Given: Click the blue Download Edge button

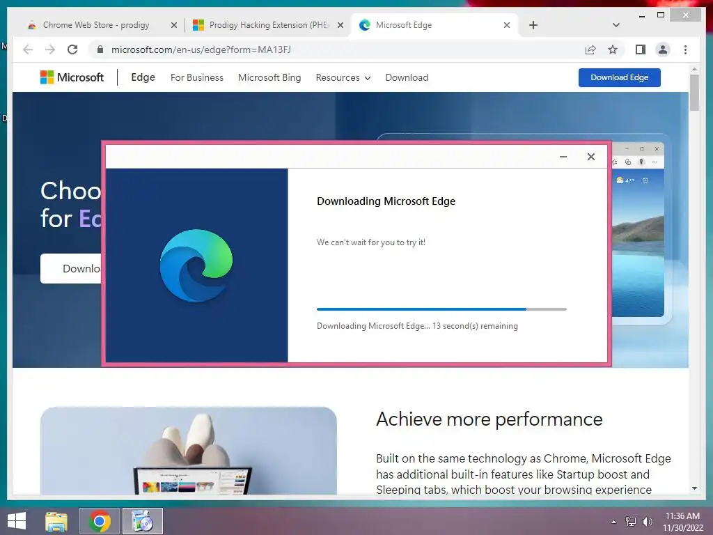Looking at the screenshot, I should pos(619,77).
